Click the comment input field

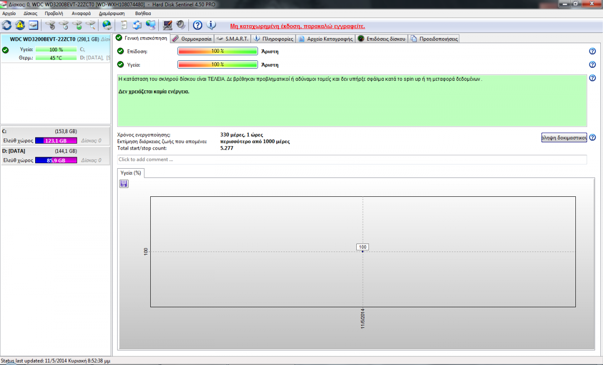[352, 160]
